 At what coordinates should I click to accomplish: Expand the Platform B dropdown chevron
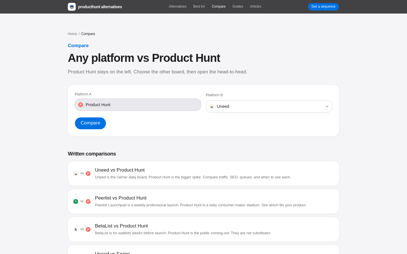(x=327, y=106)
